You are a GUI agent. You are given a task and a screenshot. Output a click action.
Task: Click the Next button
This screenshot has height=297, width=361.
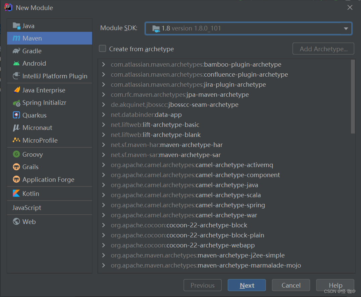[x=247, y=285]
